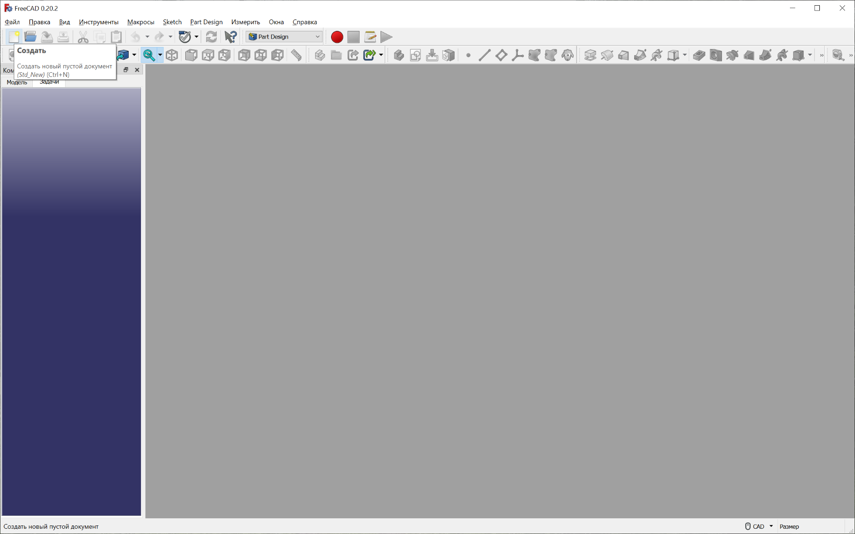This screenshot has height=534, width=855.
Task: Click the Cut scissors icon
Action: 83,37
